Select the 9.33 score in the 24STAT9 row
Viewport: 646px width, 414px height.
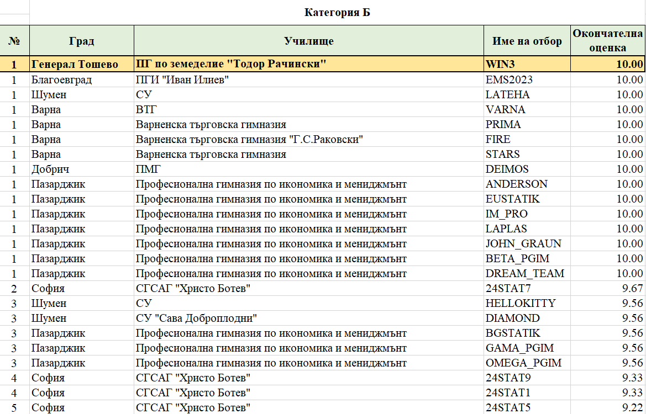608,378
